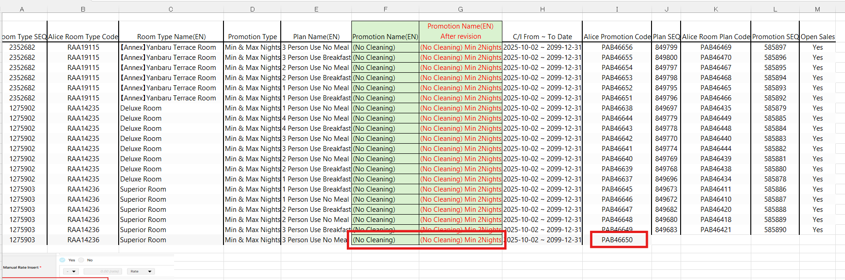Select Promotion SEQ cell 585890
Image resolution: width=845 pixels, height=280 pixels.
click(x=775, y=230)
